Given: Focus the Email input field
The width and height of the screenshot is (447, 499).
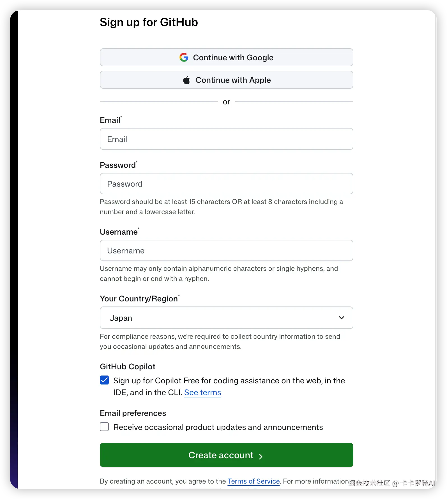Looking at the screenshot, I should [x=226, y=139].
